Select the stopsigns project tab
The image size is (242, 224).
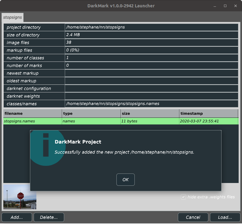coord(12,17)
